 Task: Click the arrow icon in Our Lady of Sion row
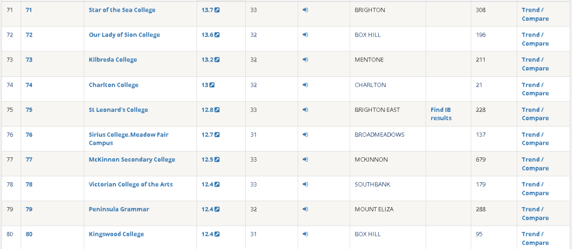[x=305, y=35]
